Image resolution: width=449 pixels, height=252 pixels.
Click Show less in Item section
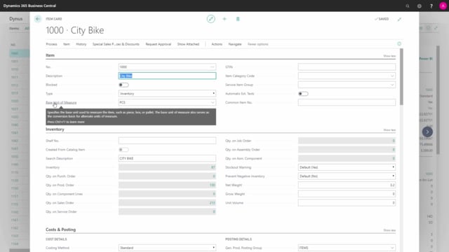389,56
